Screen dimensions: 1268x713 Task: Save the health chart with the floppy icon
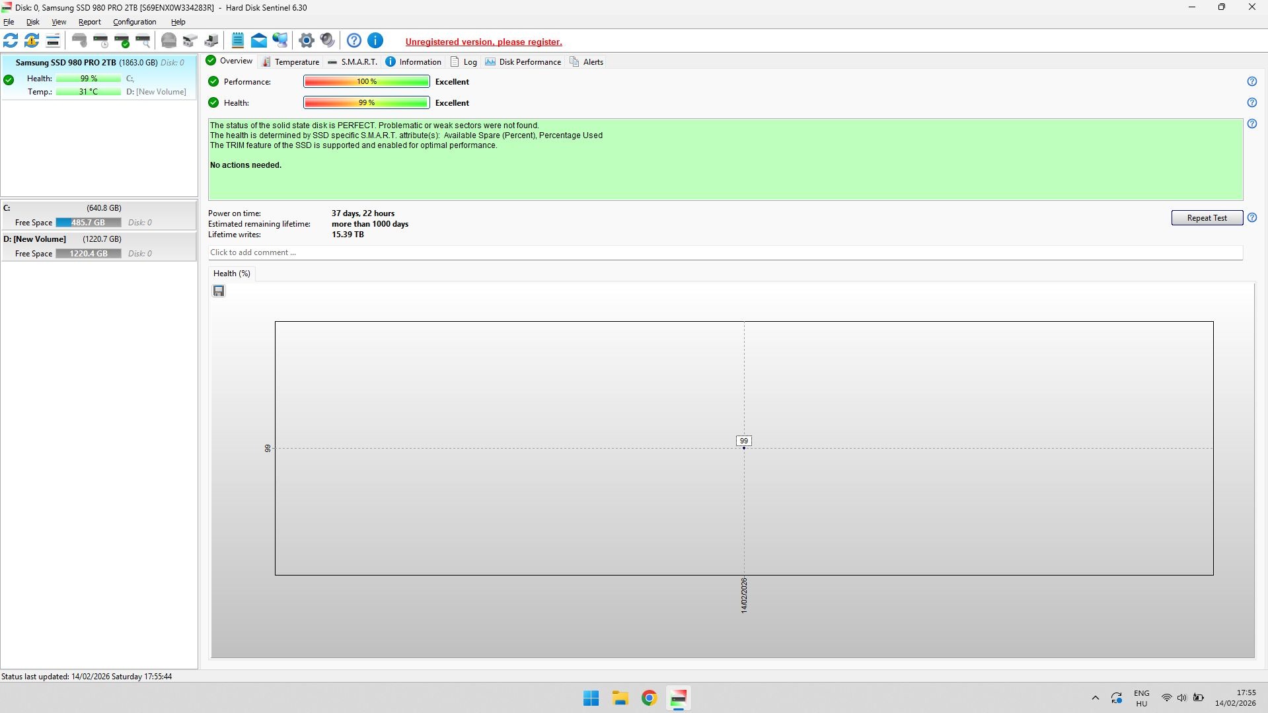tap(219, 291)
